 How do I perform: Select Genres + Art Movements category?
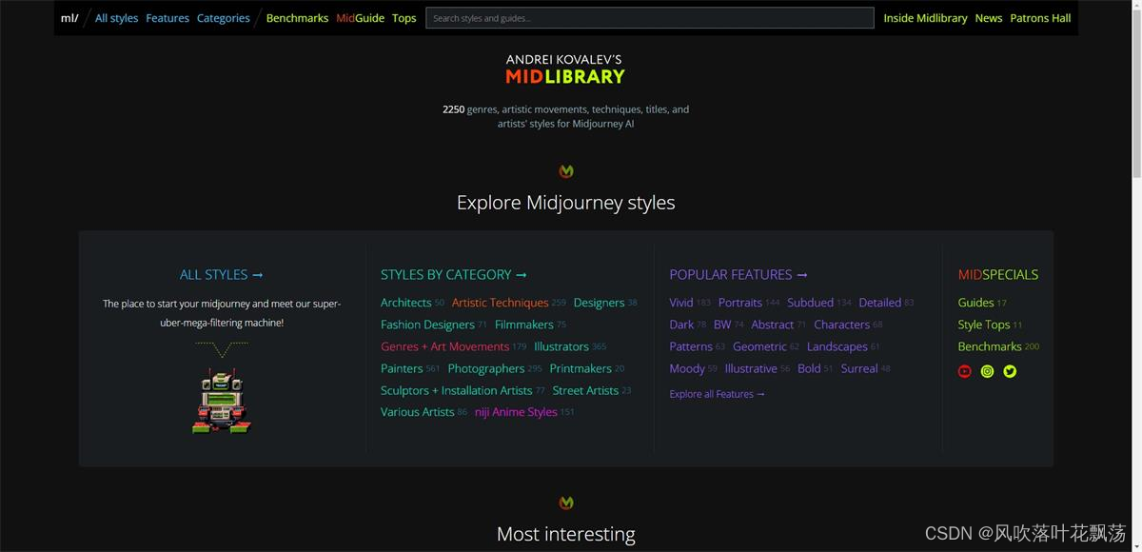pos(445,346)
